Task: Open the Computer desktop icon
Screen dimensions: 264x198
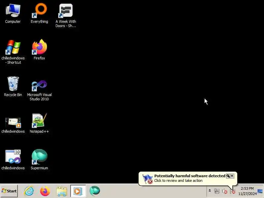Action: [x=13, y=14]
